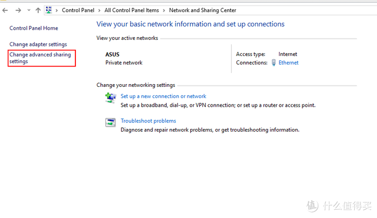This screenshot has width=377, height=218.
Task: Open the Ethernet connection status link
Action: [x=288, y=63]
